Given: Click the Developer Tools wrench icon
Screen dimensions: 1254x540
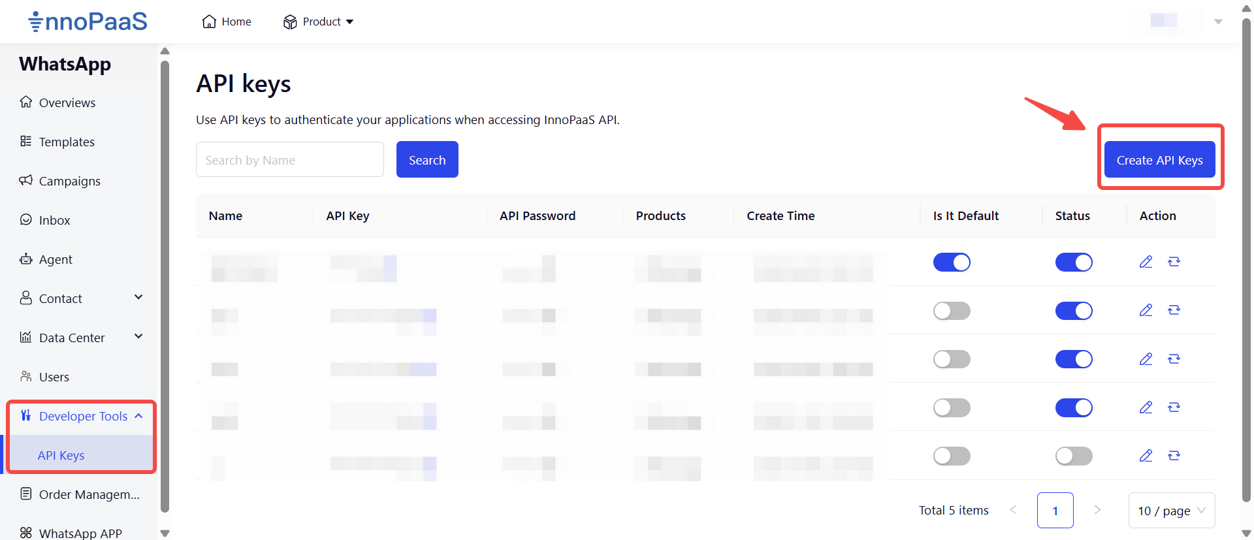Looking at the screenshot, I should 26,415.
